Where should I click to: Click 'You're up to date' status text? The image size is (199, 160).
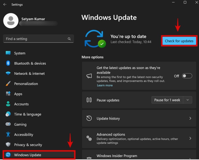click(x=128, y=36)
